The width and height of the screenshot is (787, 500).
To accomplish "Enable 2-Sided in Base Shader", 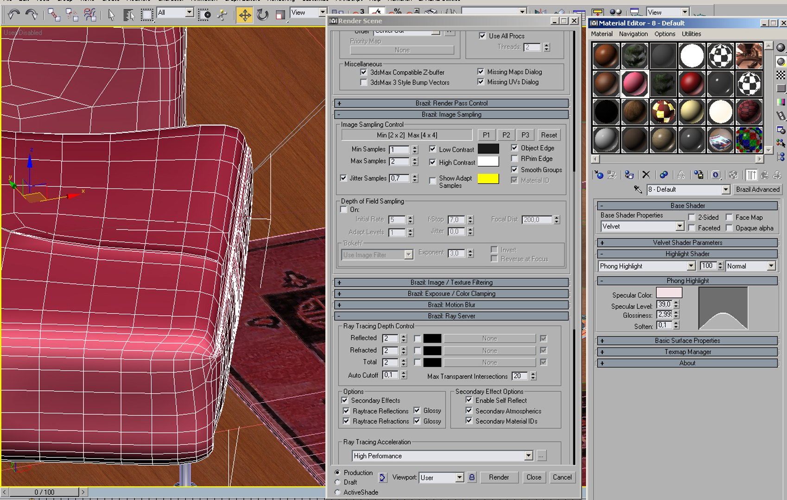I will (x=692, y=217).
